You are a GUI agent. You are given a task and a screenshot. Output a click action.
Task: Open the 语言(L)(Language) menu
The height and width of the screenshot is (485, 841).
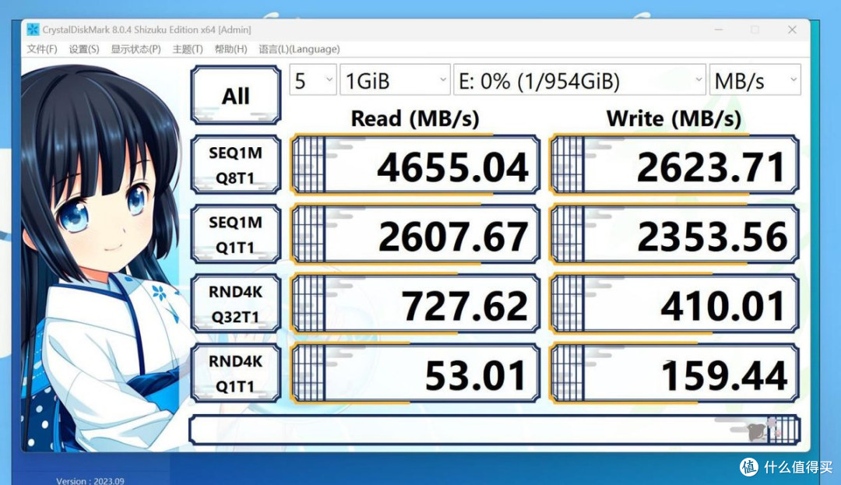pyautogui.click(x=299, y=49)
